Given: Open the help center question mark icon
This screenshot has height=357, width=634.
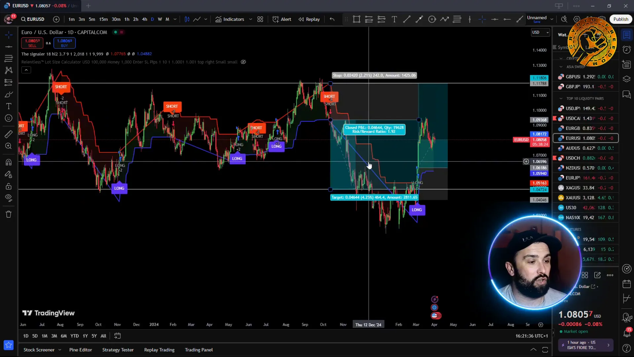Looking at the screenshot, I should 626,348.
